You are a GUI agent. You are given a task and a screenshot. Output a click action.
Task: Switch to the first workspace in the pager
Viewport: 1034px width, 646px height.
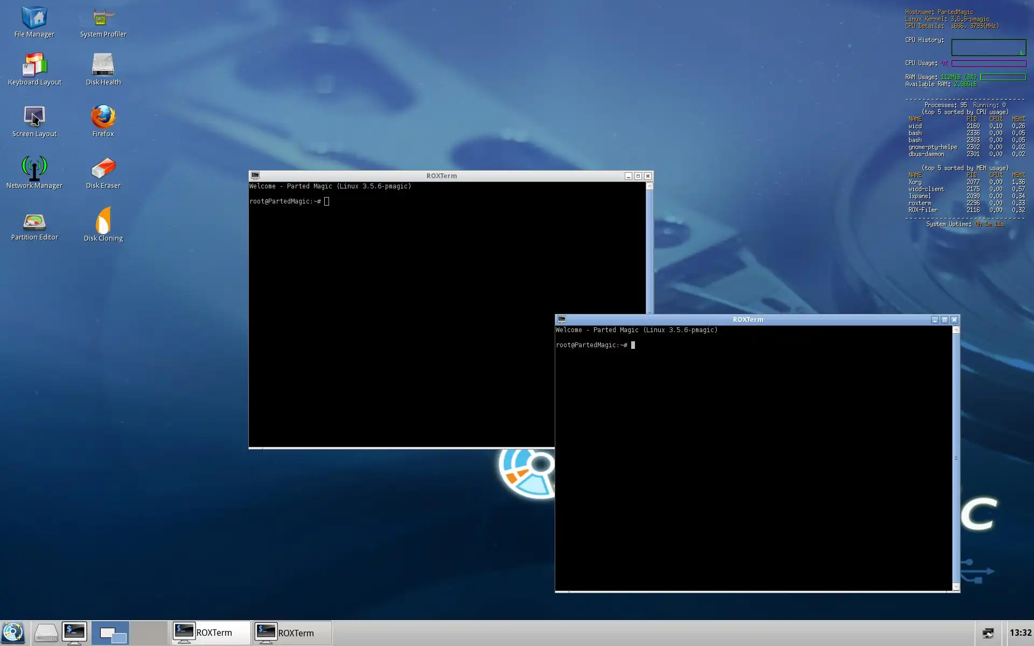tap(110, 633)
